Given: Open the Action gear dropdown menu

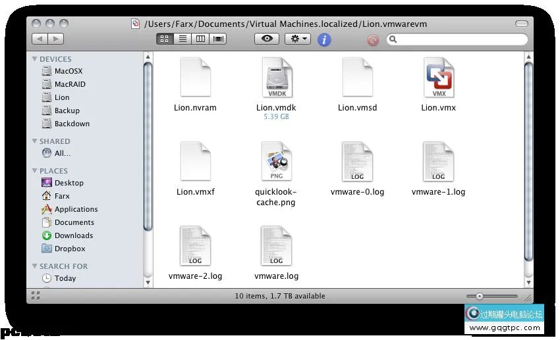Looking at the screenshot, I should pos(298,39).
